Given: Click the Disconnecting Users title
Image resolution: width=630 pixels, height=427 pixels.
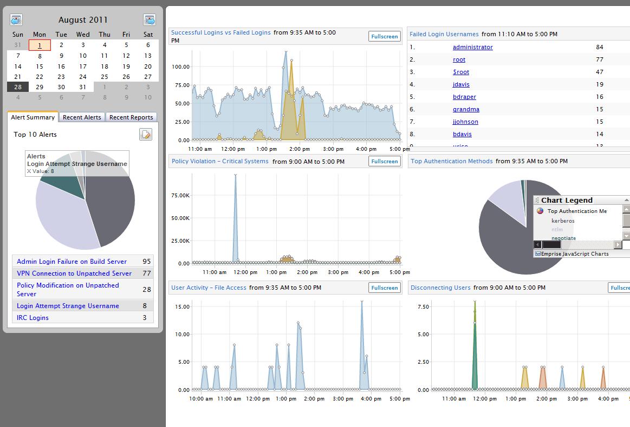Looking at the screenshot, I should click(x=440, y=288).
